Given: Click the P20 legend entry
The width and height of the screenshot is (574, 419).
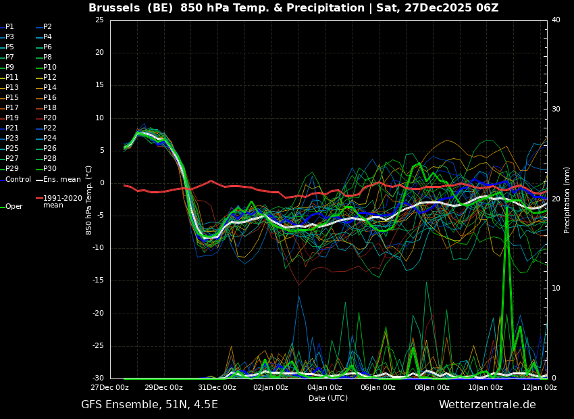Looking at the screenshot, I should (46, 118).
